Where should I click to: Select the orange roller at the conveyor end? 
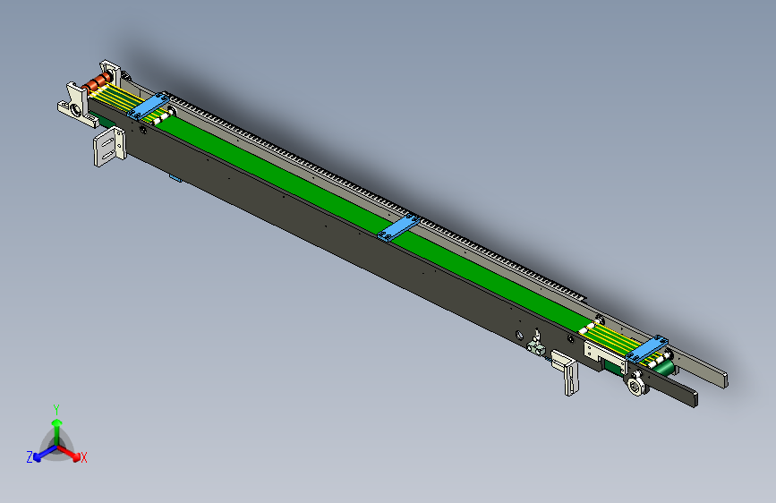(97, 81)
